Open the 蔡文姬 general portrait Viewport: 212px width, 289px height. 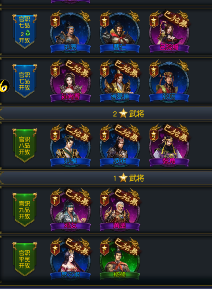pos(71,259)
